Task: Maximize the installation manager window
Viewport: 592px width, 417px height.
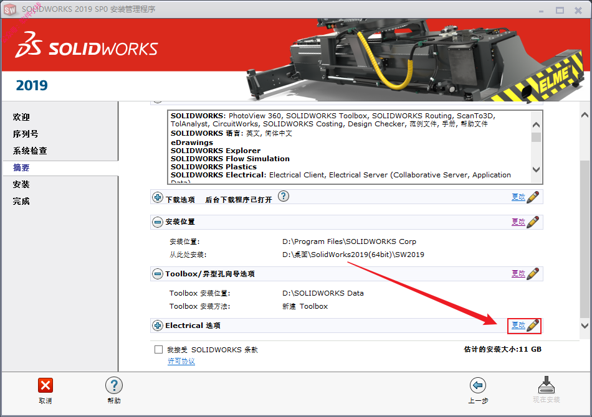Action: [560, 11]
